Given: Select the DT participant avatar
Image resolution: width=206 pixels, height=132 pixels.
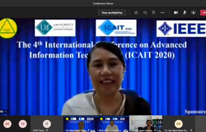Looking at the screenshot, I should (x=7, y=124).
